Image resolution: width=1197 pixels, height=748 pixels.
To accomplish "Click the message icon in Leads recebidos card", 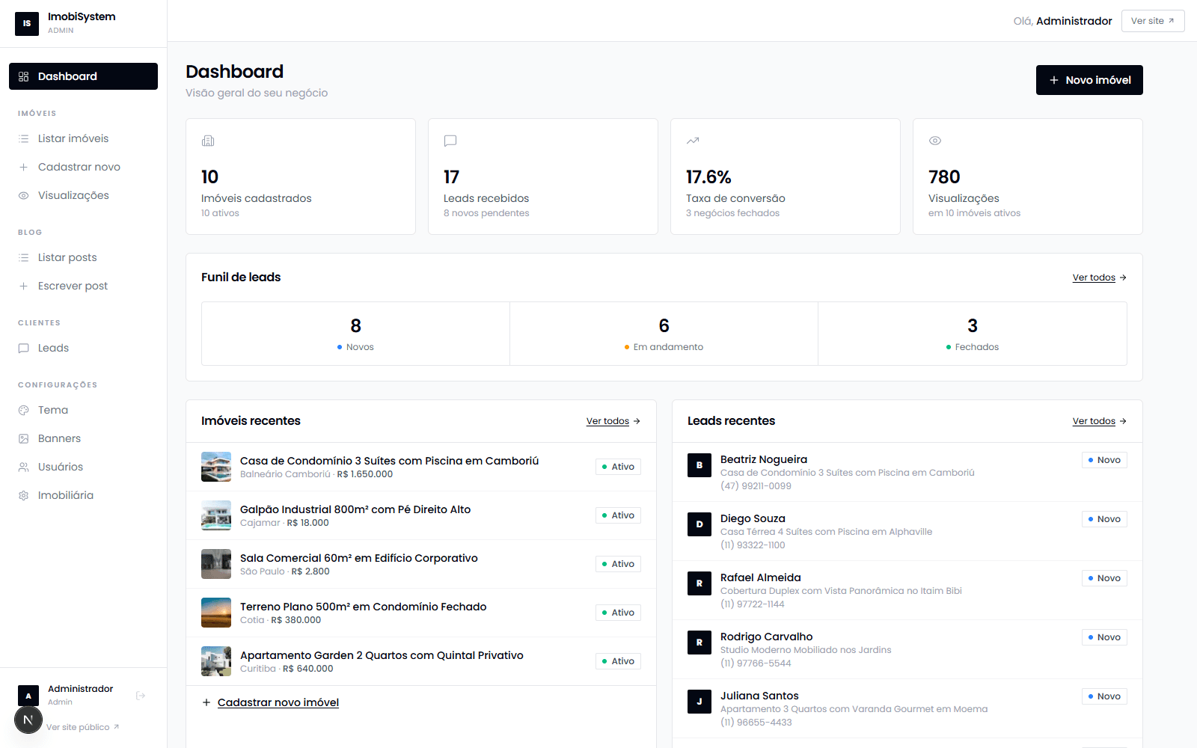I will [x=450, y=141].
